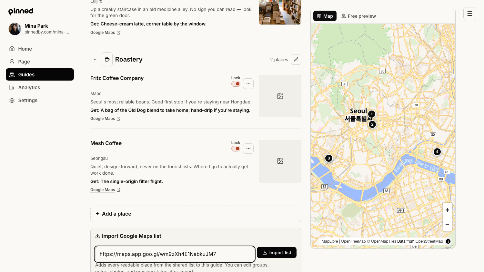The width and height of the screenshot is (484, 272).
Task: Zoom out on the map
Action: click(447, 224)
